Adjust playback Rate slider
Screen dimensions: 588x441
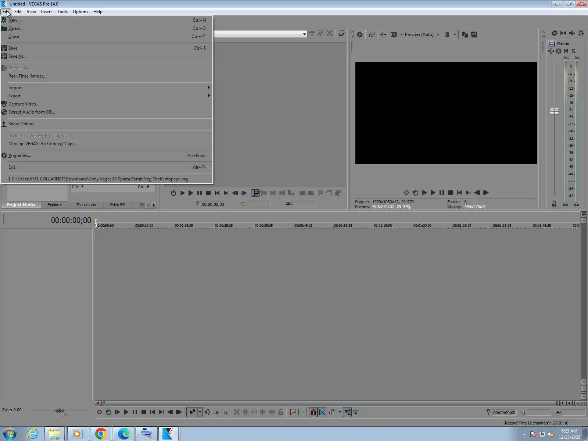point(60,410)
